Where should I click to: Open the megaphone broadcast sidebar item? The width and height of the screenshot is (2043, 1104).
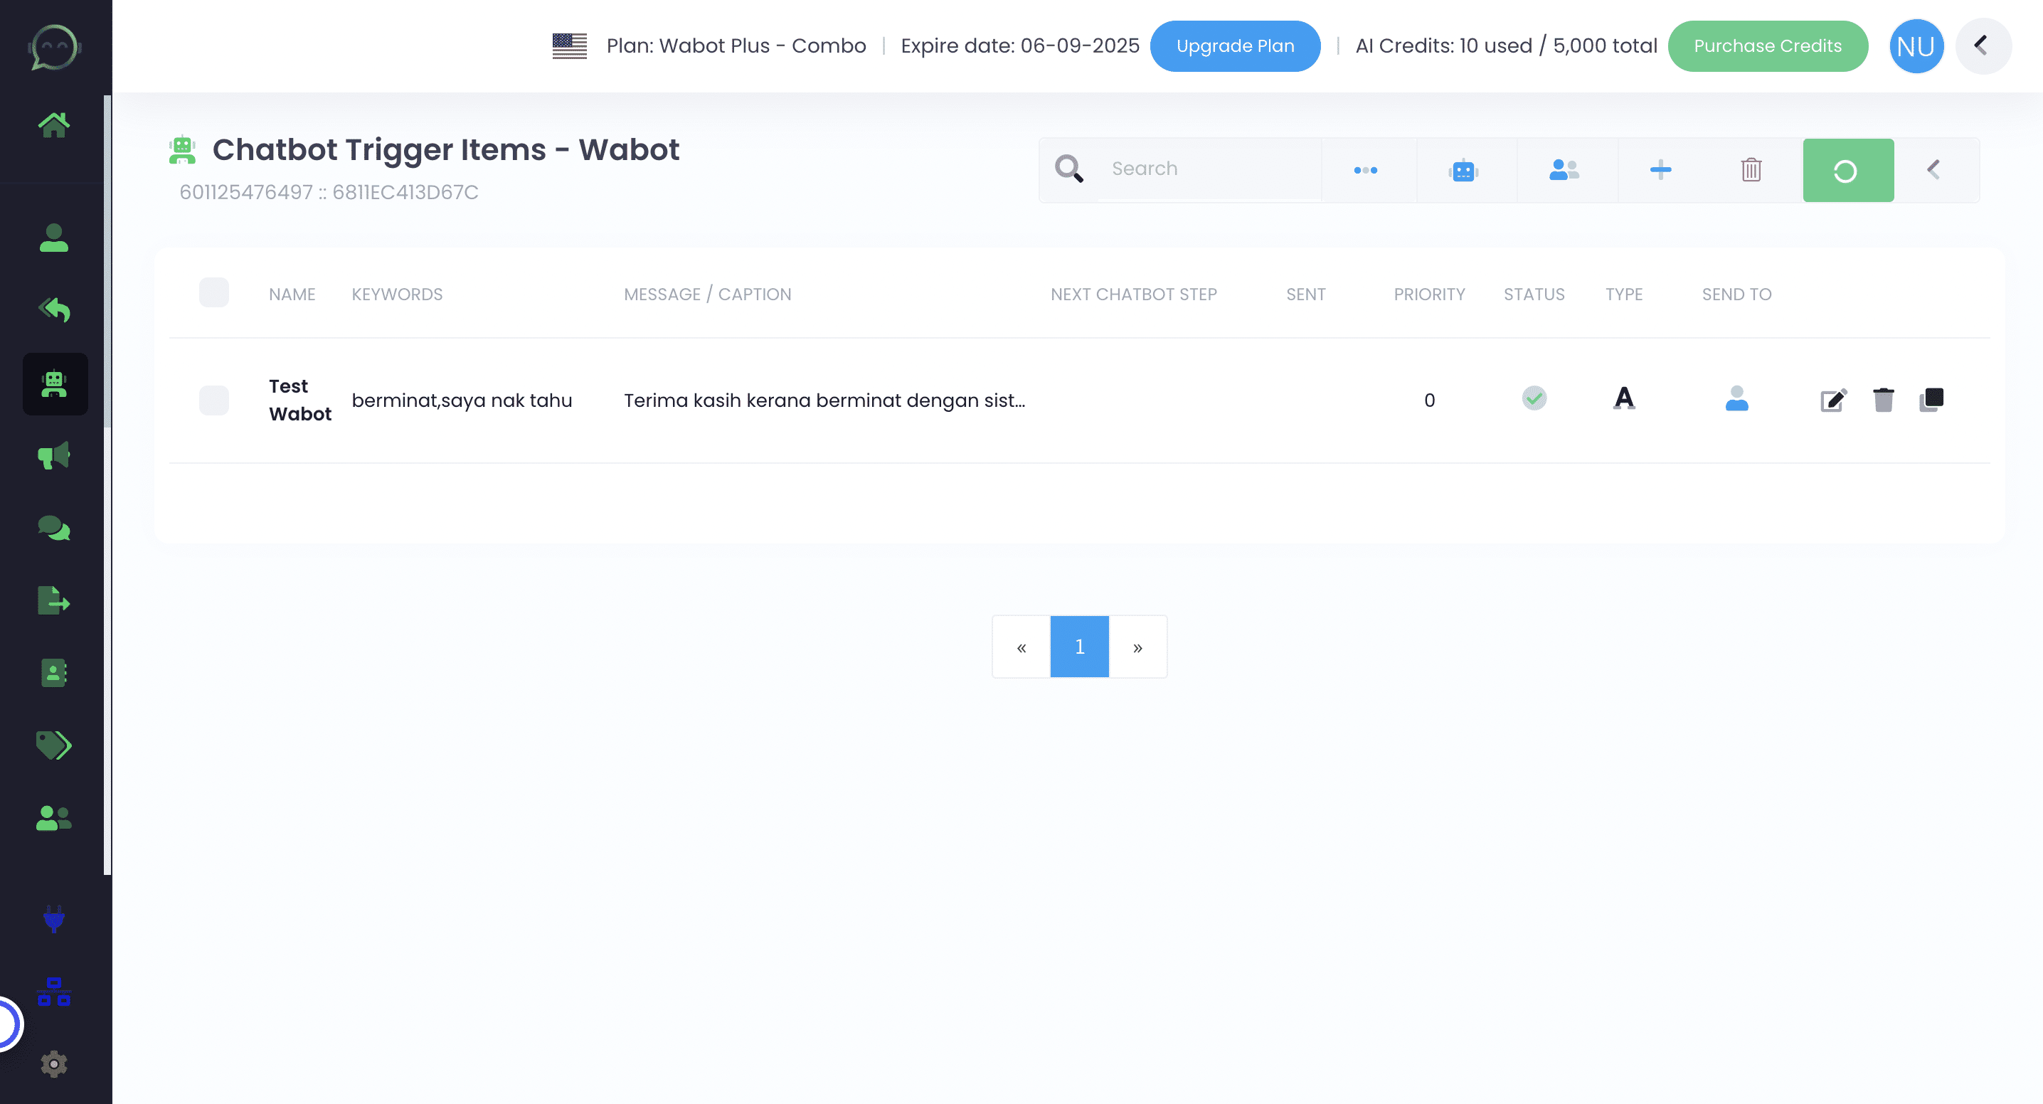(x=54, y=456)
